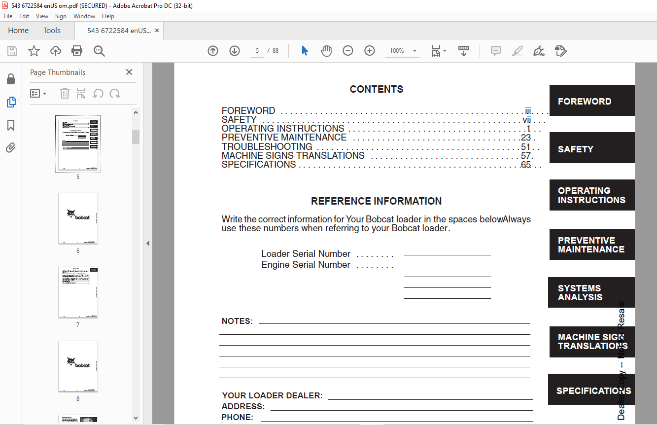
Task: Add a sticky note comment
Action: pyautogui.click(x=496, y=51)
